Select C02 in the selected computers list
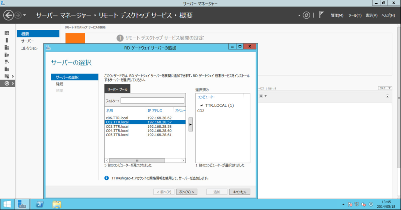The width and height of the screenshot is (401, 210). pyautogui.click(x=201, y=111)
